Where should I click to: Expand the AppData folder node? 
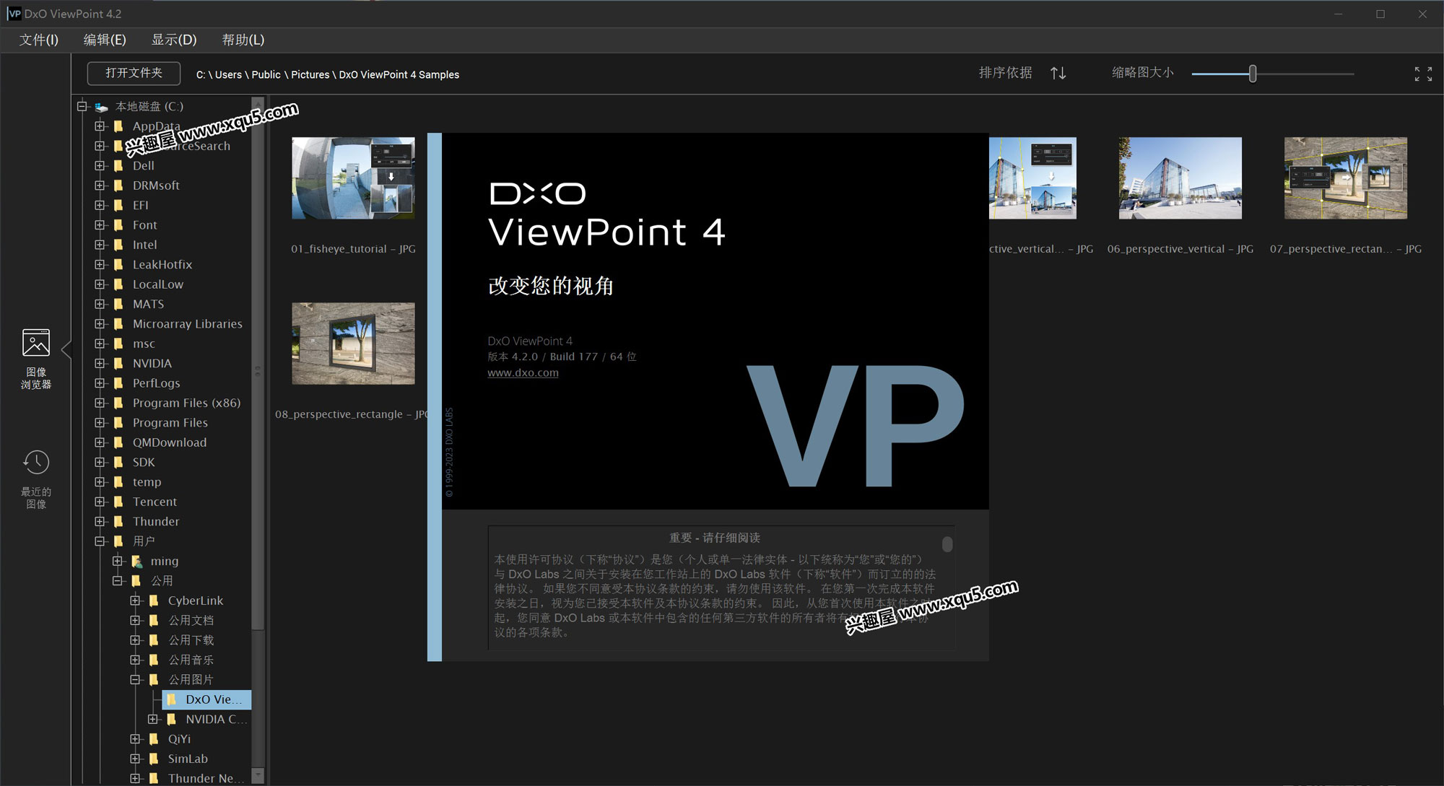pyautogui.click(x=100, y=126)
